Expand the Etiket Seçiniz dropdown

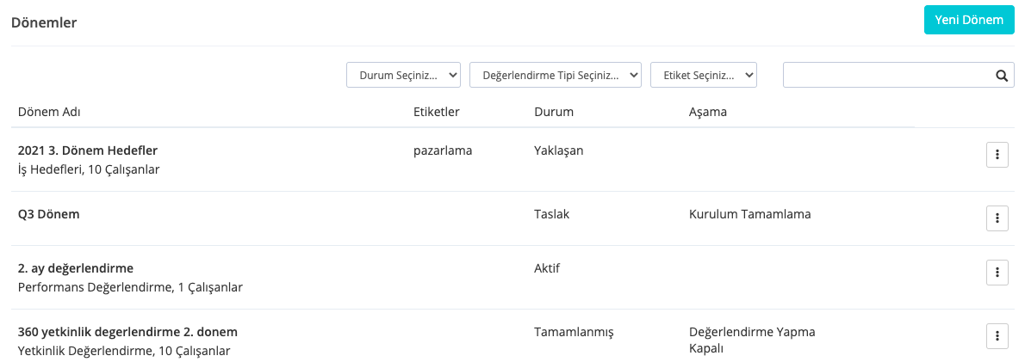point(703,76)
